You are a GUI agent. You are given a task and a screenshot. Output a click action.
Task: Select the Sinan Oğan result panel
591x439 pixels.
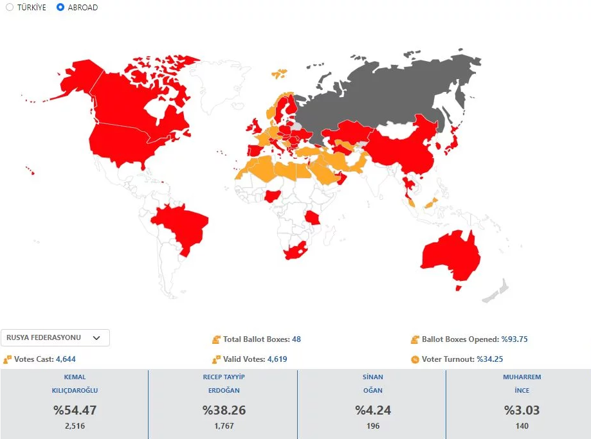point(372,404)
